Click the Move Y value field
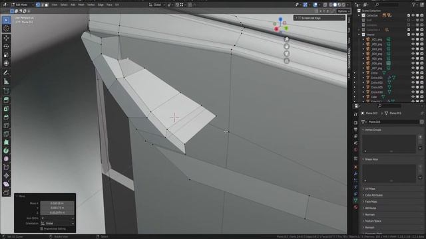 click(57, 208)
